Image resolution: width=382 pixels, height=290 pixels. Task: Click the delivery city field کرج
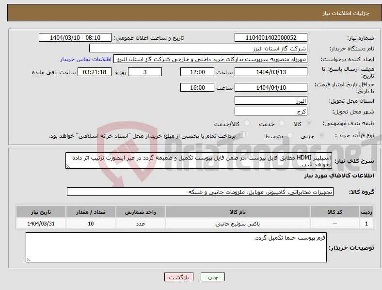[271, 111]
